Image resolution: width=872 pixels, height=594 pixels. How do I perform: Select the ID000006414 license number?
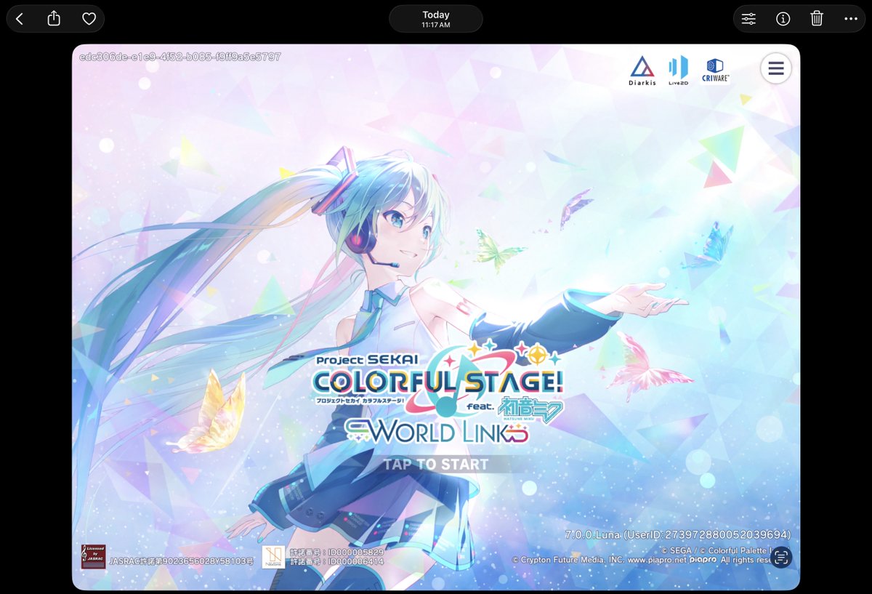[x=336, y=562]
